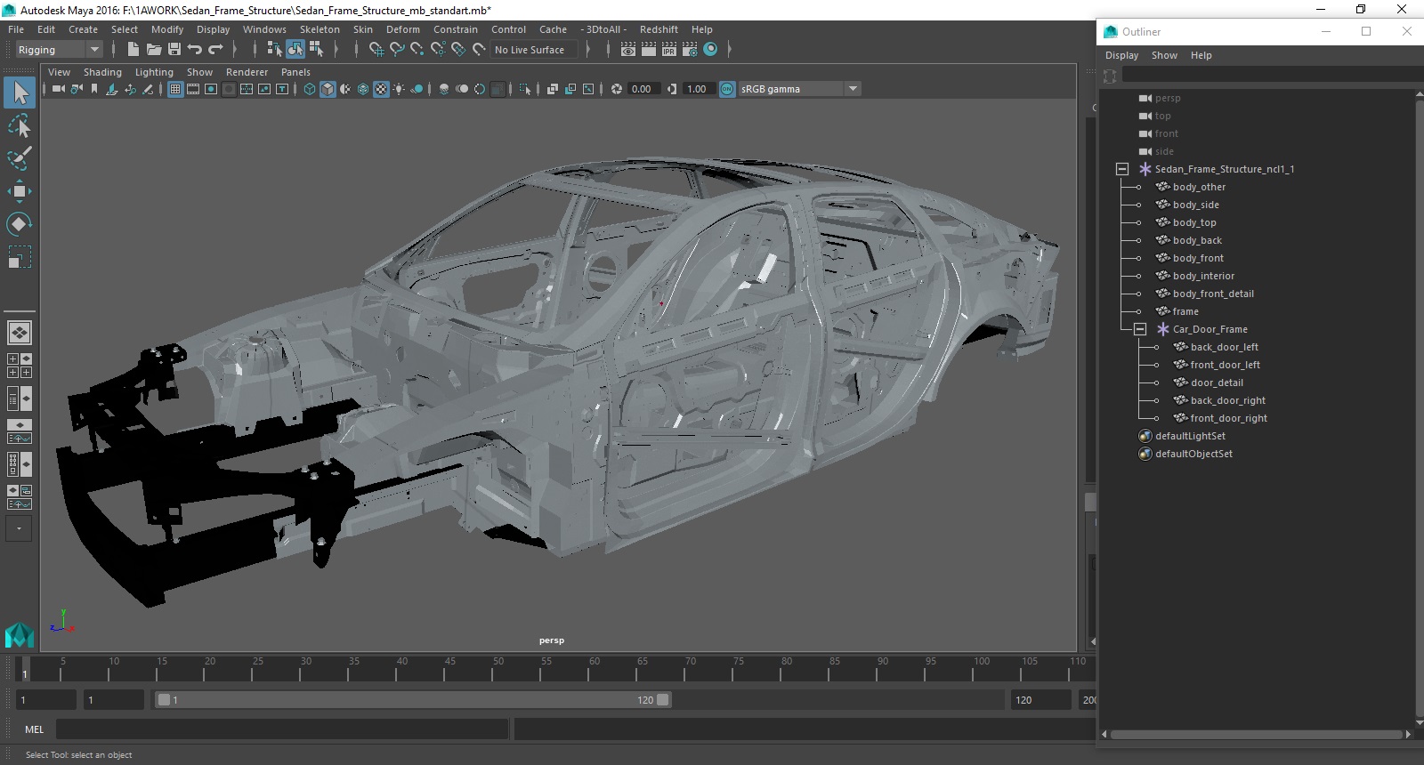Start IPR render
The width and height of the screenshot is (1424, 765).
coord(669,50)
